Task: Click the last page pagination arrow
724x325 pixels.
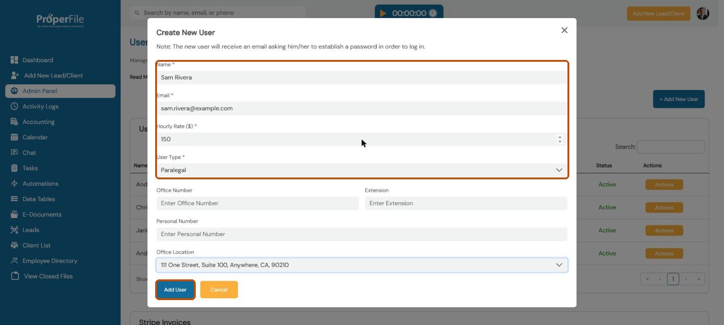Action: click(699, 279)
